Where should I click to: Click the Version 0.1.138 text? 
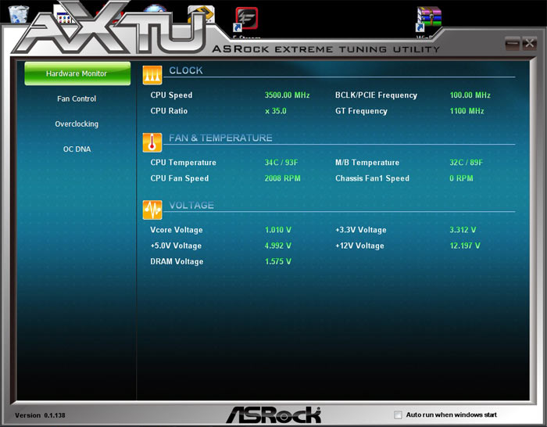pos(40,415)
